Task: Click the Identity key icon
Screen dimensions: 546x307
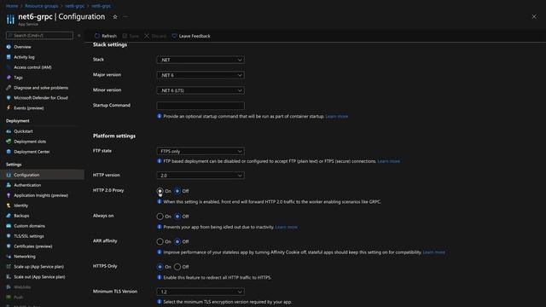Action: pos(9,206)
